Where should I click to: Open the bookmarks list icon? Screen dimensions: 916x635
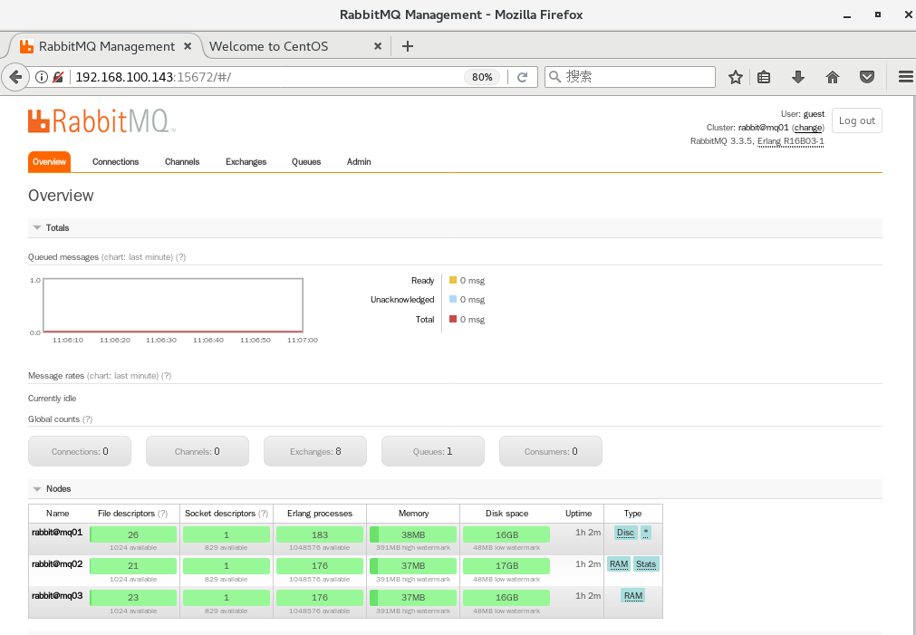pyautogui.click(x=764, y=76)
